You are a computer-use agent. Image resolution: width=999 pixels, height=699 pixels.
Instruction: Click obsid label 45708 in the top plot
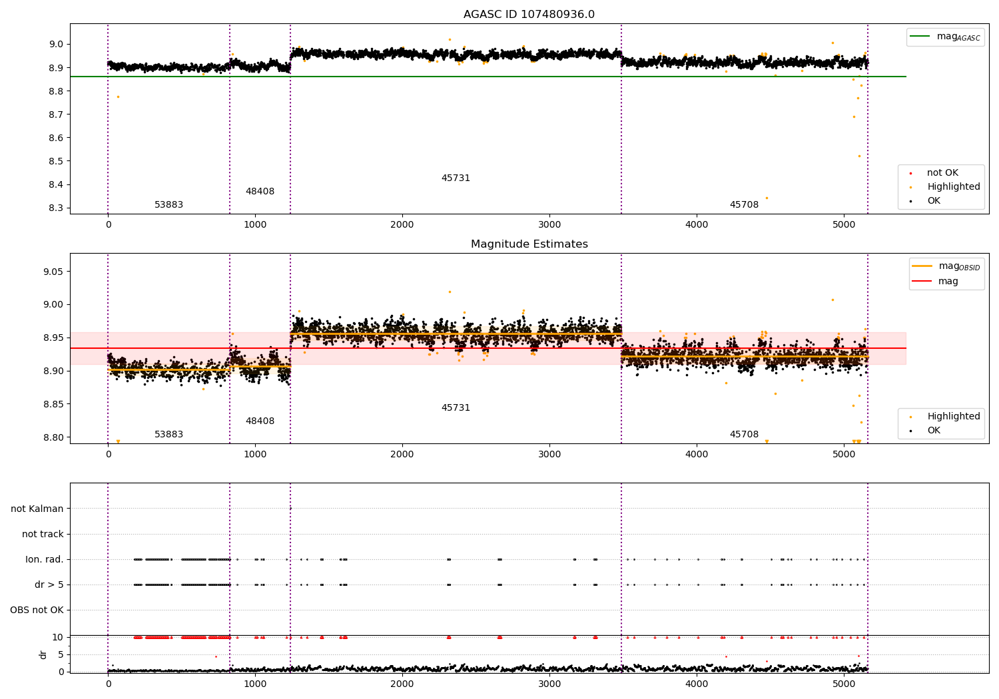coord(744,205)
